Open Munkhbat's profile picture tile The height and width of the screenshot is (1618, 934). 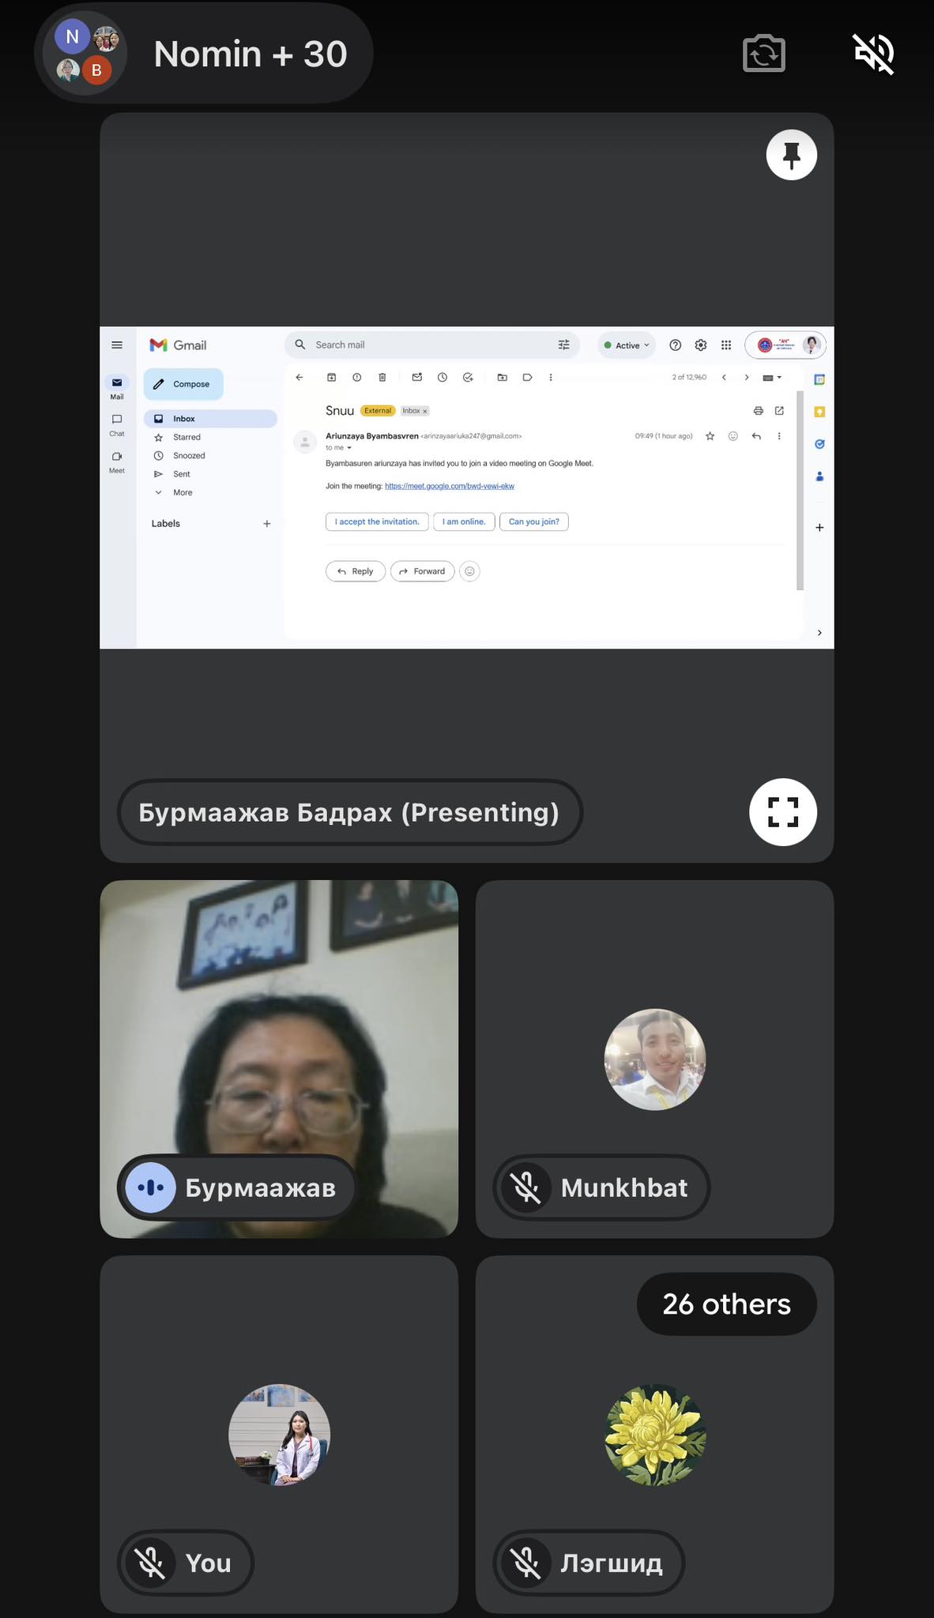654,1059
